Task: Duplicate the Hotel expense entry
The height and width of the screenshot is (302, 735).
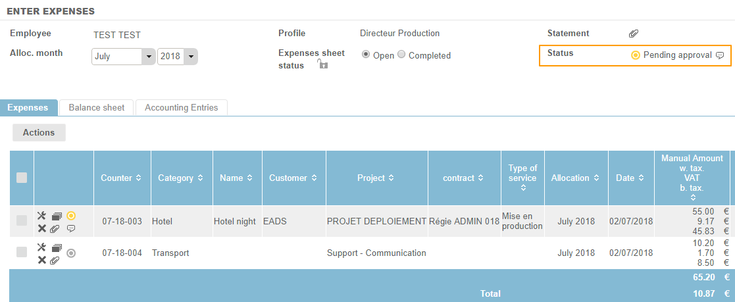Action: pyautogui.click(x=57, y=216)
